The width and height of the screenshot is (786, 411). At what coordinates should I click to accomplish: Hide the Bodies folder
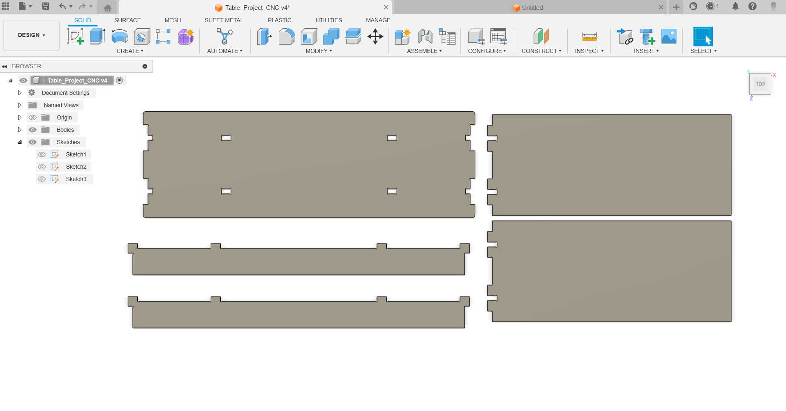click(32, 130)
